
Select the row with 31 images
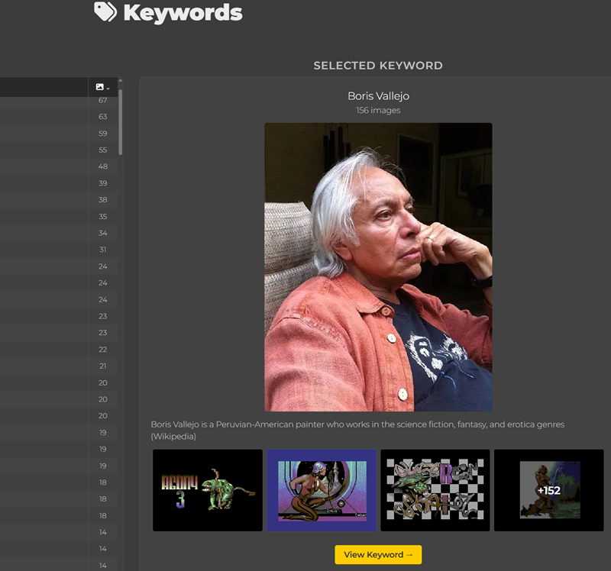tap(59, 250)
